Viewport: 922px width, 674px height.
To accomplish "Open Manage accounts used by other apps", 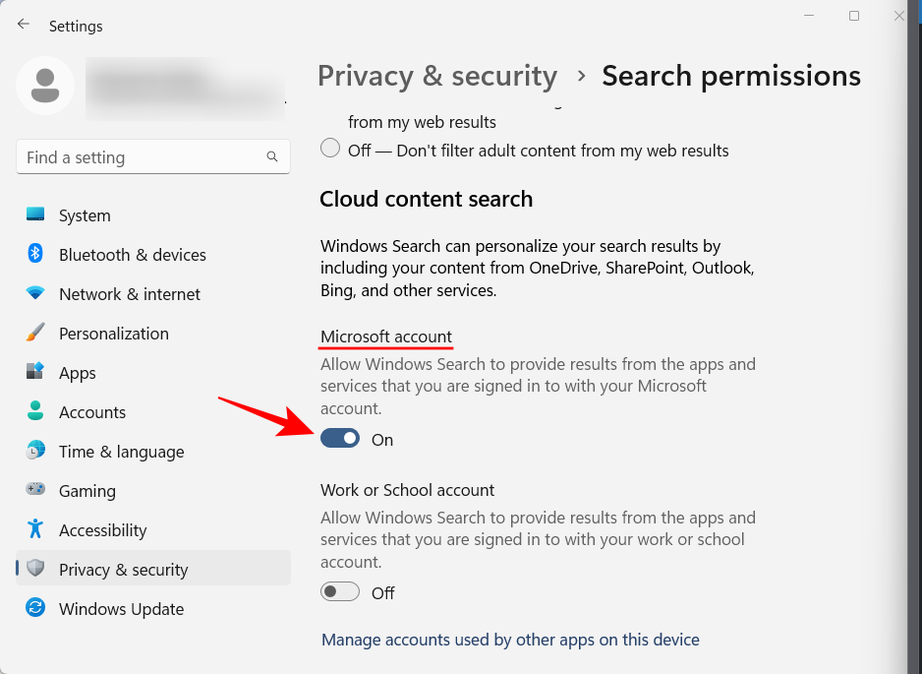I will point(510,640).
